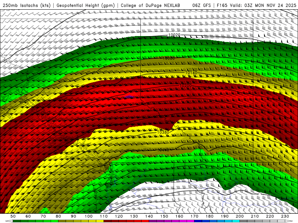Click the "06Z GFS" model run label

click(202, 5)
